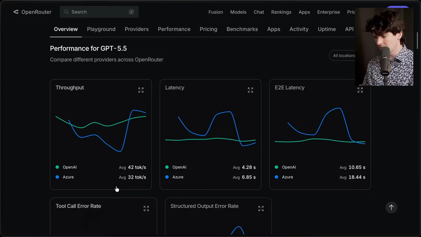Click into the Search input field
421x237 pixels.
point(99,12)
